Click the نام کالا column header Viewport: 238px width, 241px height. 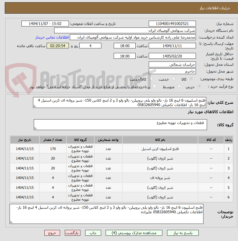(160, 140)
